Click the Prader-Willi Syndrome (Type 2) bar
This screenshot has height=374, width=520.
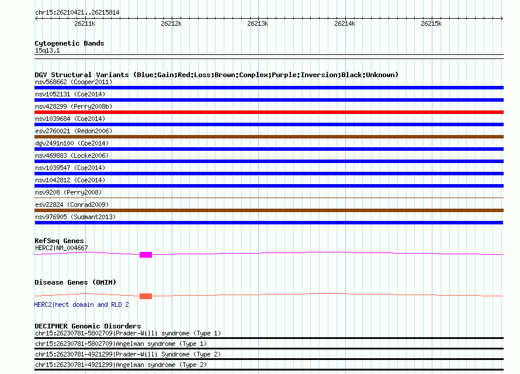click(x=269, y=359)
